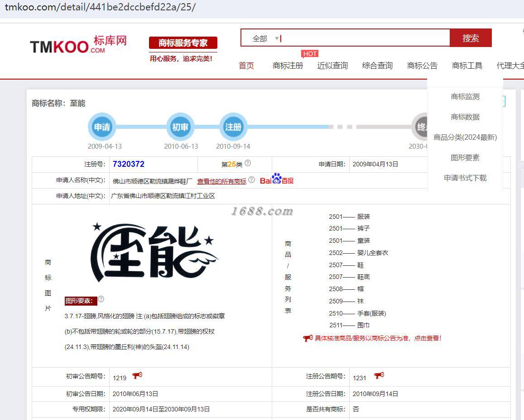This screenshot has width=524, height=420.
Task: Click goods row 2508 帽
Action: point(346,289)
